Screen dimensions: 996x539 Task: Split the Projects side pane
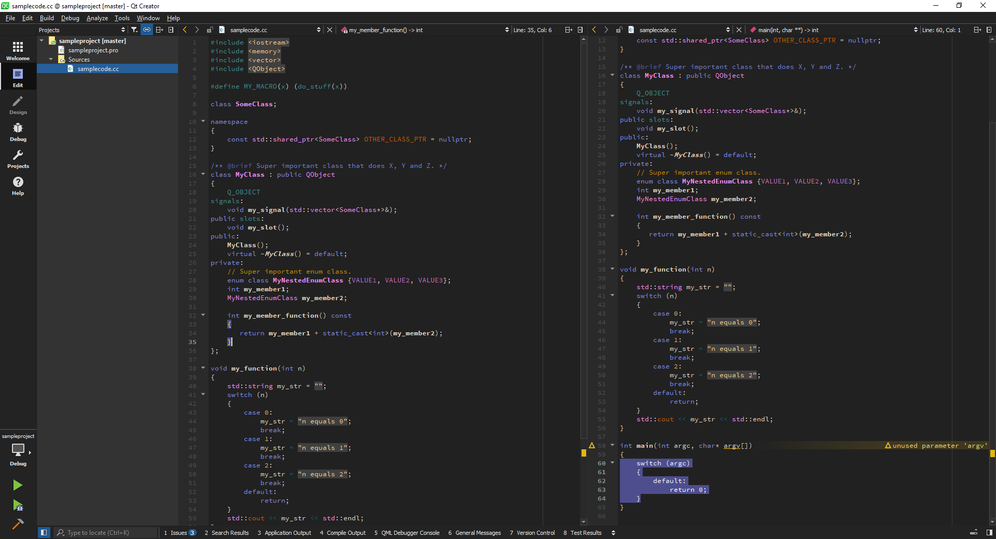(160, 30)
